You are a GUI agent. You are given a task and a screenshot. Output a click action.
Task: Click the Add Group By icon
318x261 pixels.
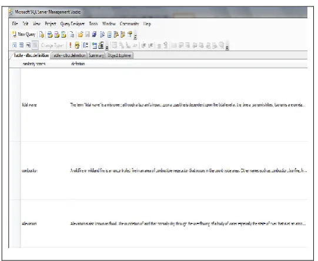pyautogui.click(x=86, y=45)
